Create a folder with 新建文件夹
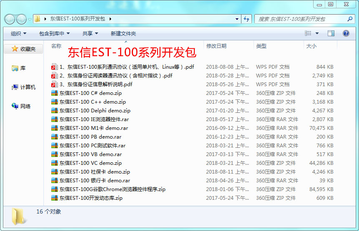Image resolution: width=359 pixels, height=231 pixels. [x=123, y=34]
